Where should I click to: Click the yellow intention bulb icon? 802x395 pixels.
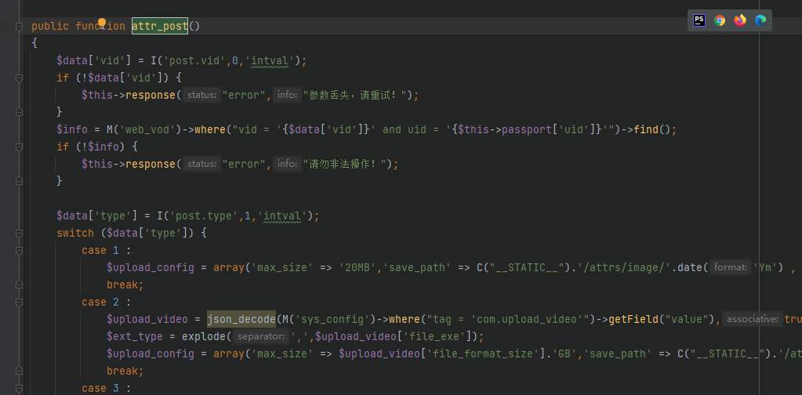click(x=102, y=23)
